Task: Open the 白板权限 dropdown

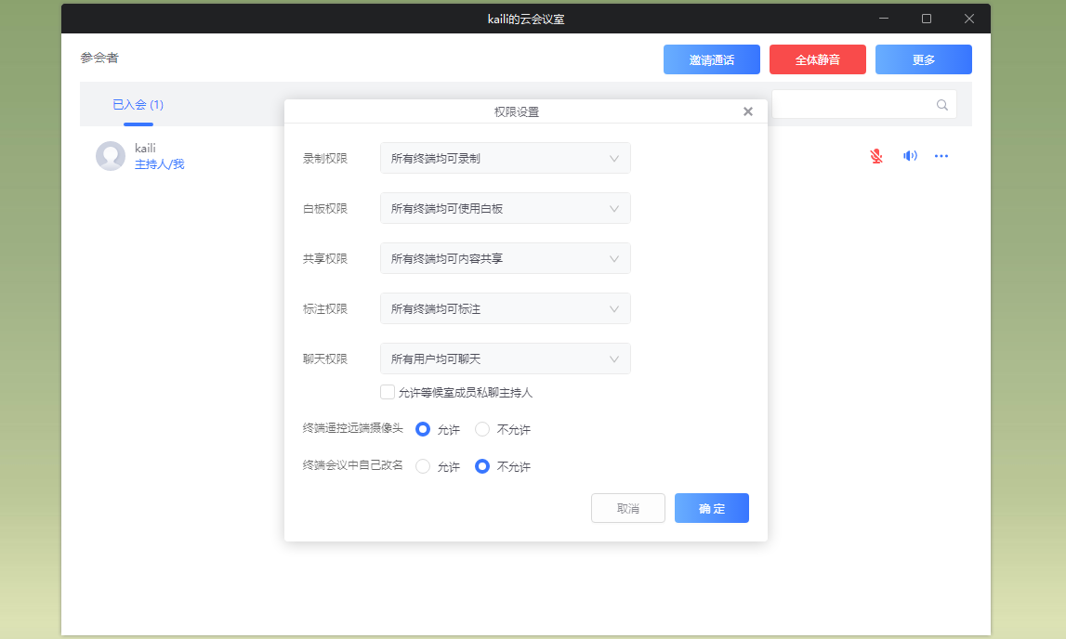Action: 505,208
